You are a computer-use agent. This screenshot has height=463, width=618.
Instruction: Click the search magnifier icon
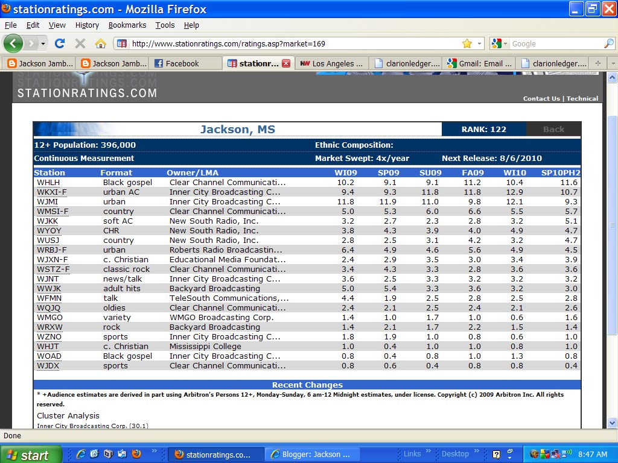point(608,43)
